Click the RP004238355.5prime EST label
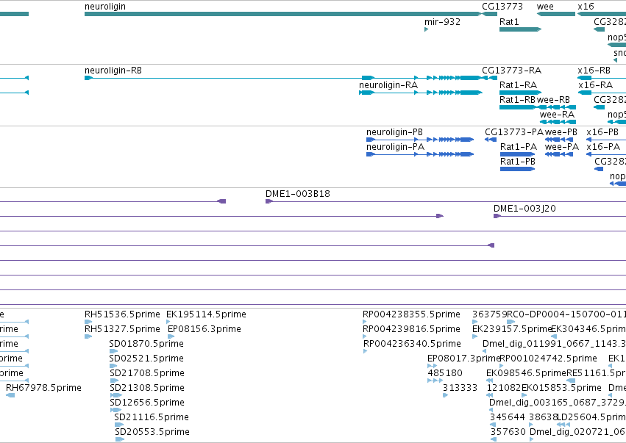 [x=412, y=314]
